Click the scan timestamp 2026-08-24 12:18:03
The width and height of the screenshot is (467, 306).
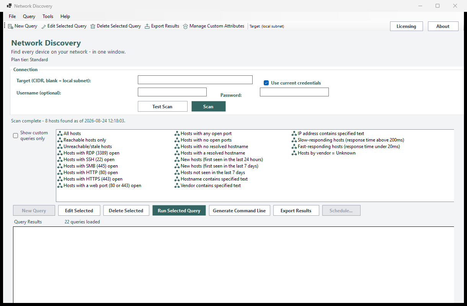click(104, 121)
